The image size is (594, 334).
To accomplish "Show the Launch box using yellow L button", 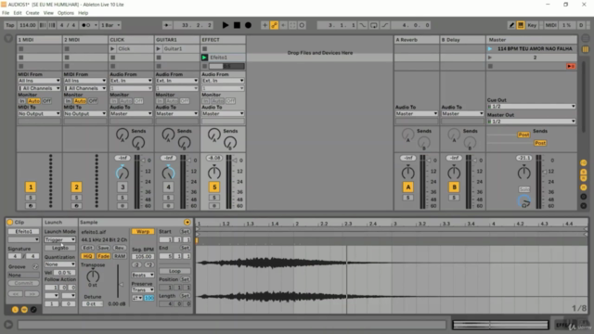I will click(x=15, y=309).
